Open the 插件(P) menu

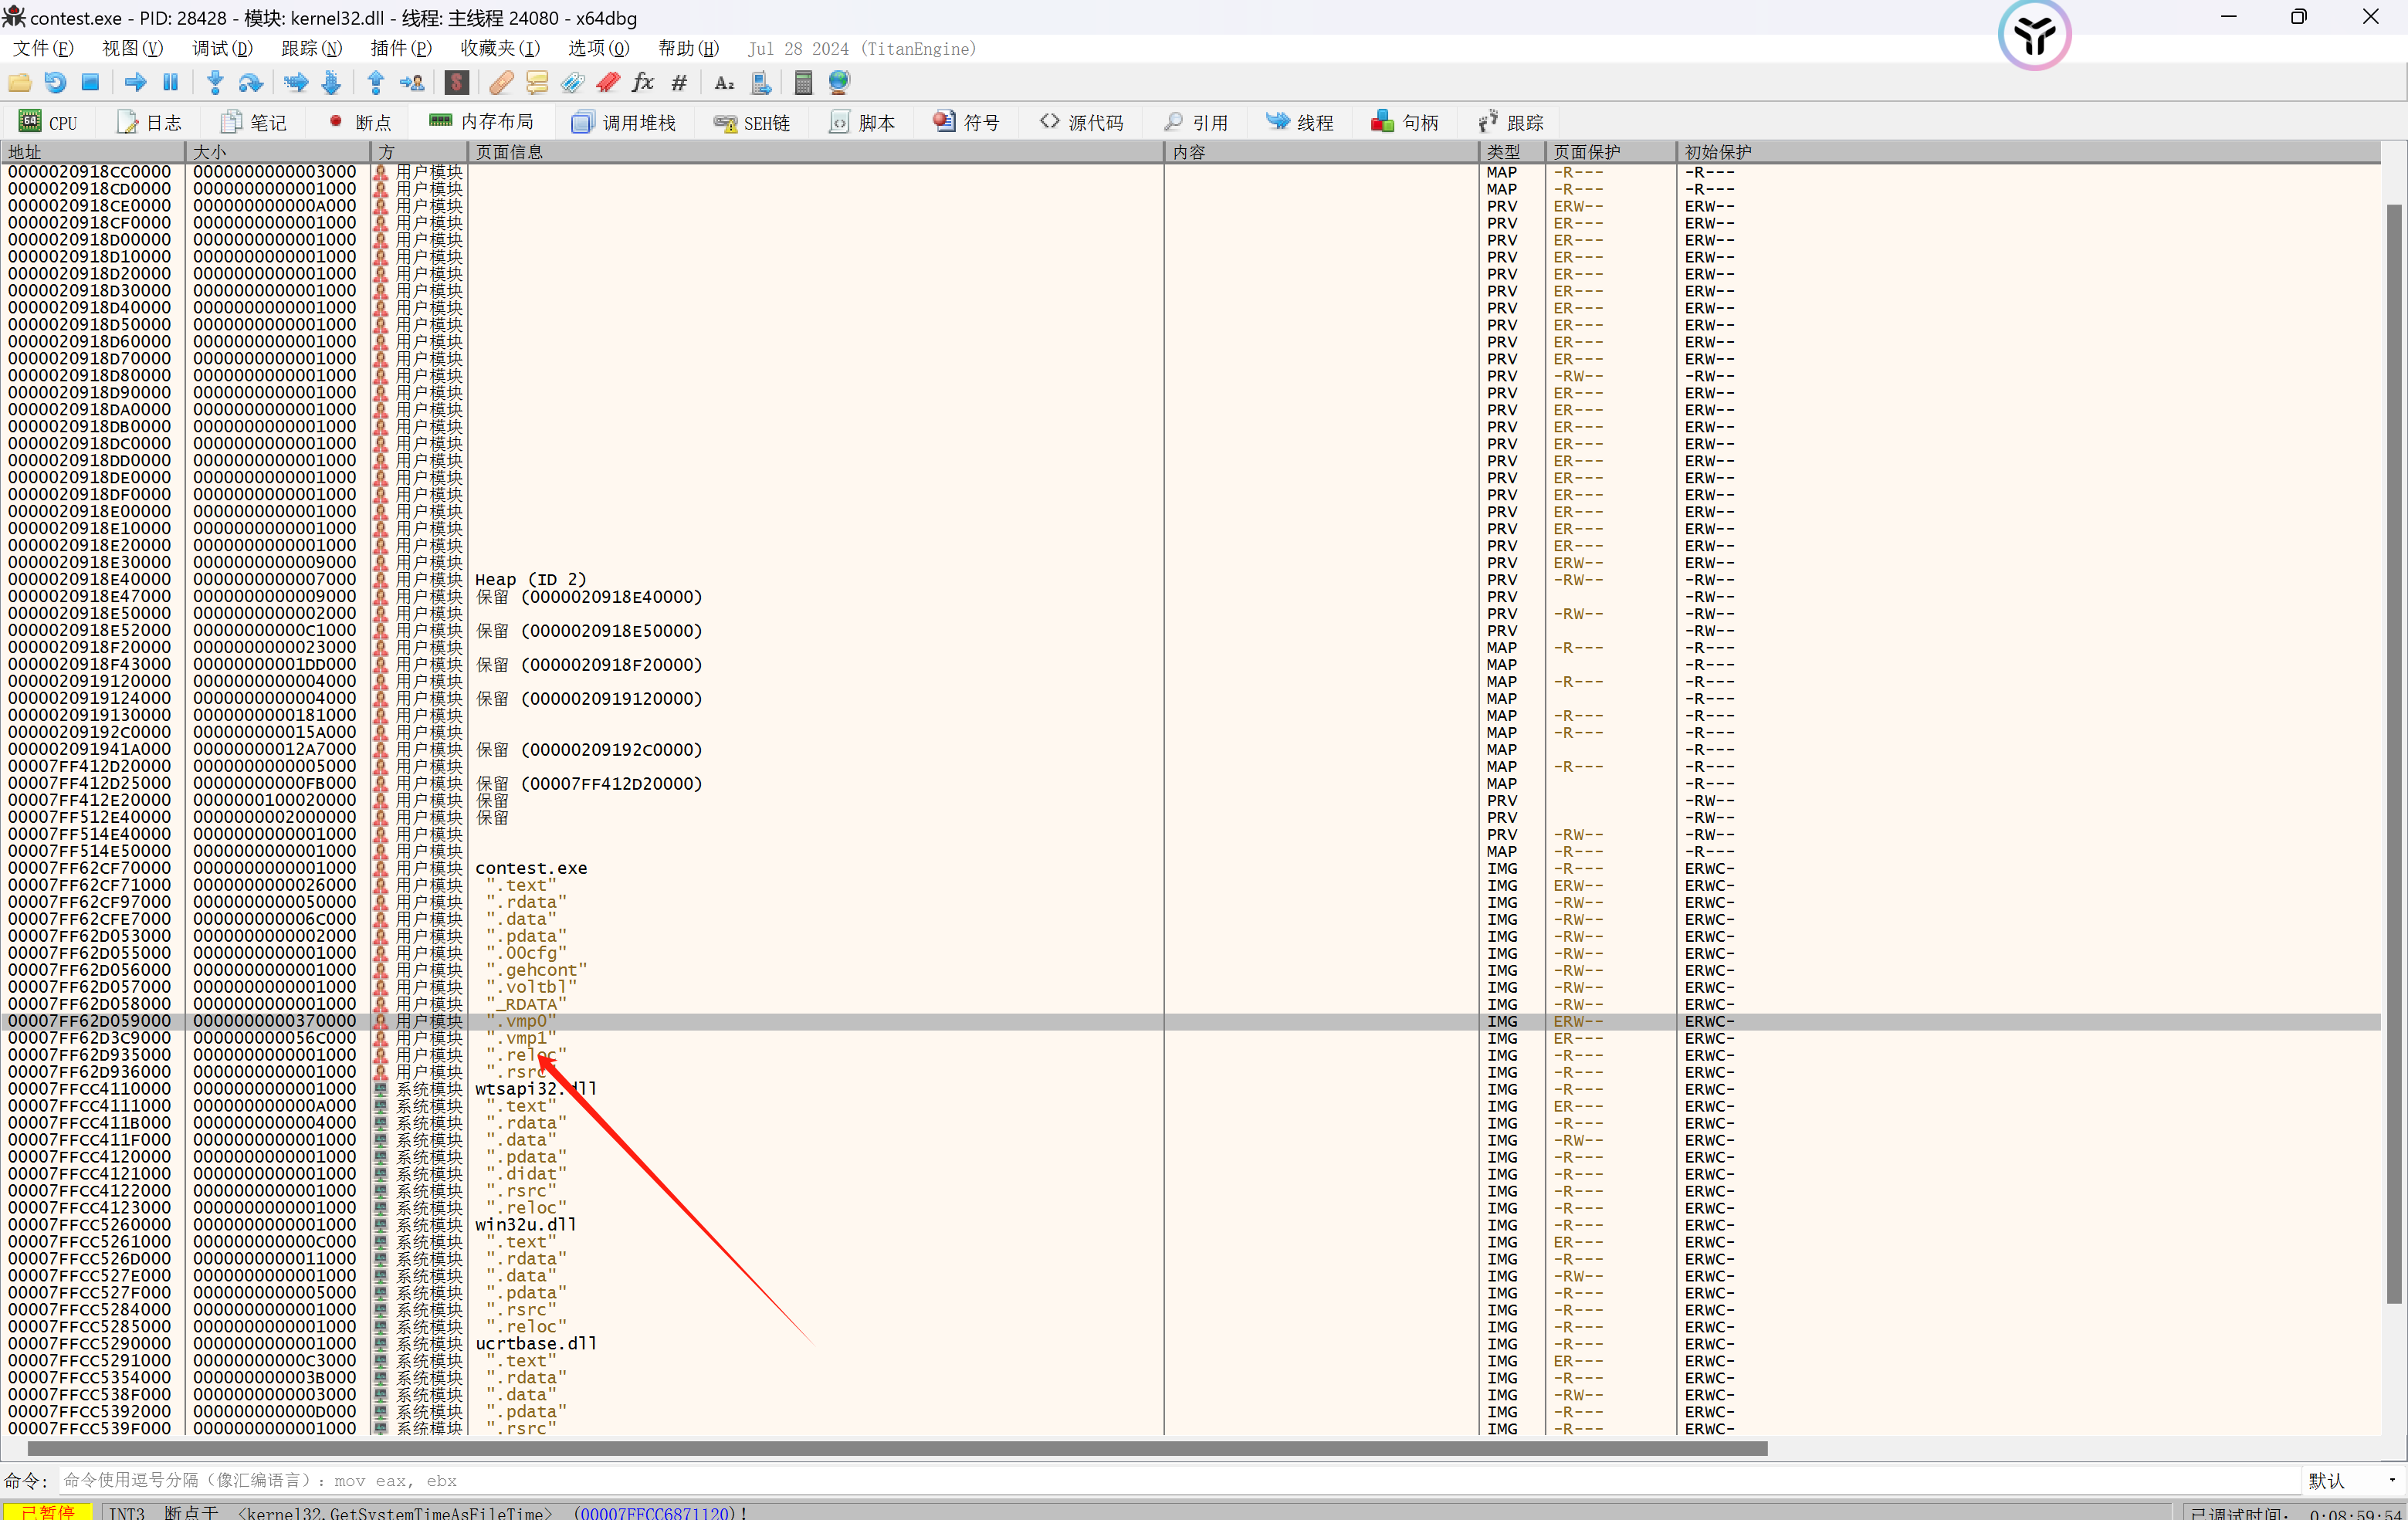[401, 48]
